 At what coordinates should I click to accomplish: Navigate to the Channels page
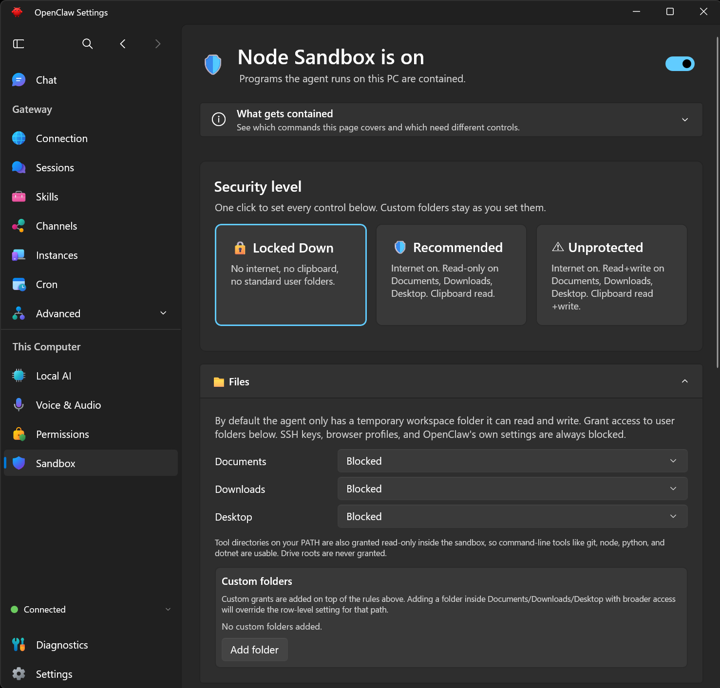(x=91, y=226)
